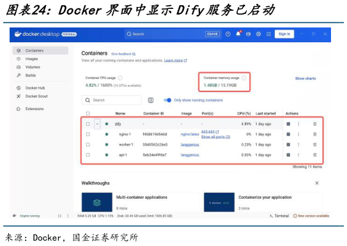Open the nginx-1 image link
The height and width of the screenshot is (246, 347).
click(190, 134)
